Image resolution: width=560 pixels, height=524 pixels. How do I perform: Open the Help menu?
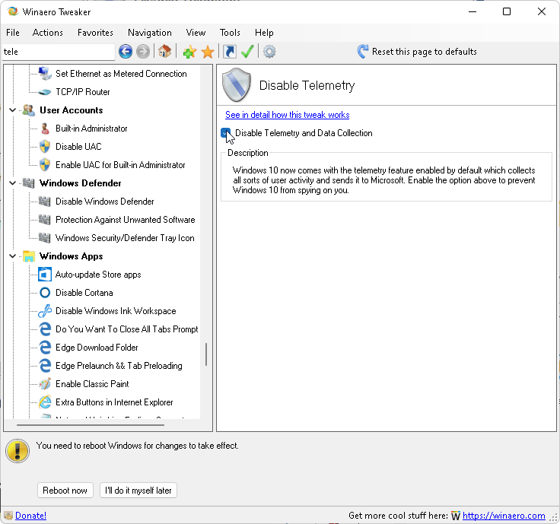point(264,33)
